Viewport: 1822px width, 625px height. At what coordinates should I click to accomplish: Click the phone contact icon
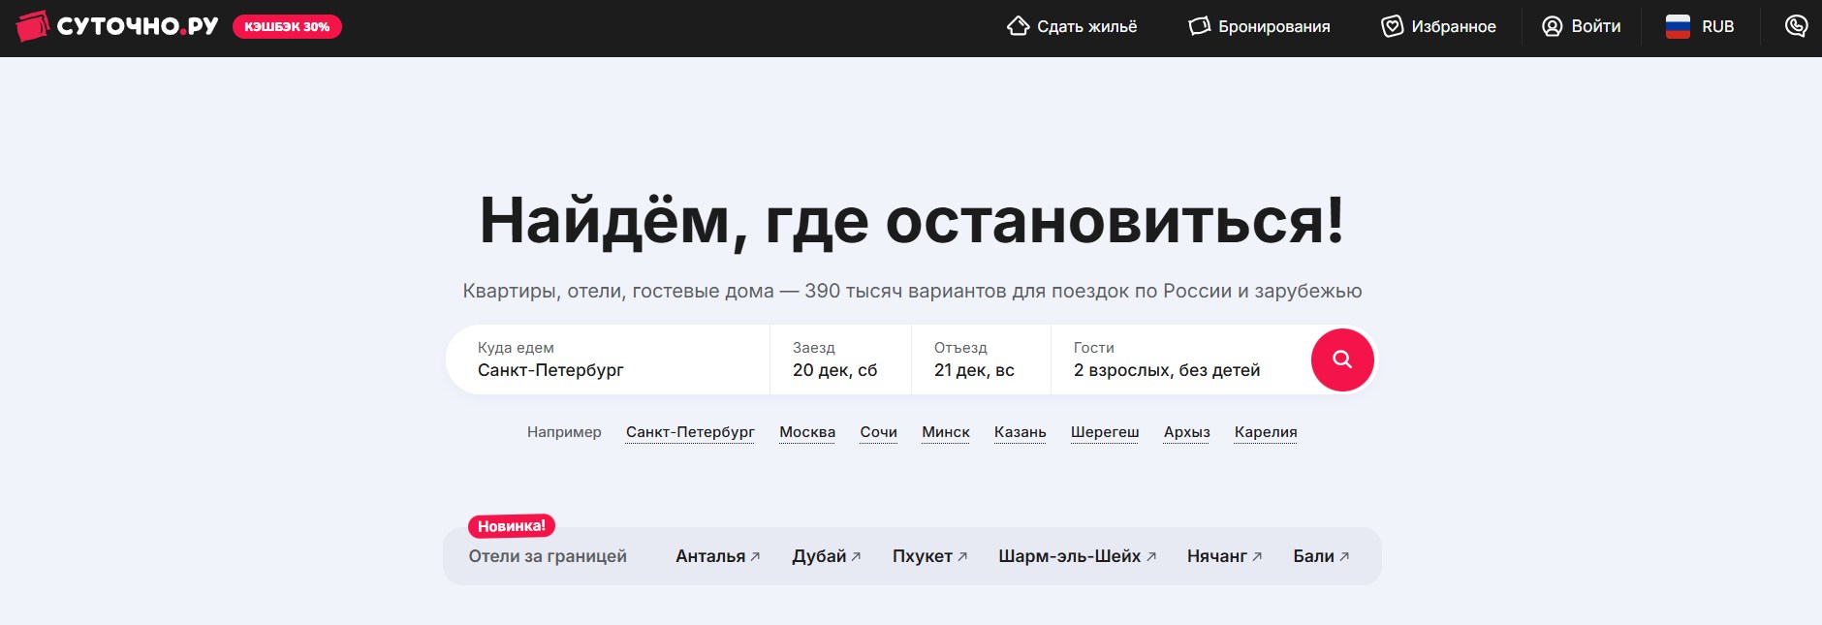pos(1796,26)
